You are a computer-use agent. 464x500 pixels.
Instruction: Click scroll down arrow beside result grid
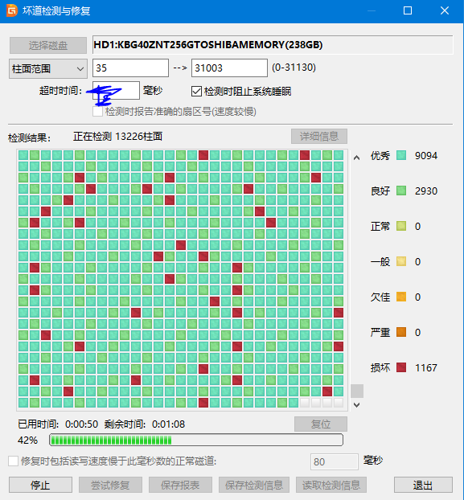[x=357, y=405]
